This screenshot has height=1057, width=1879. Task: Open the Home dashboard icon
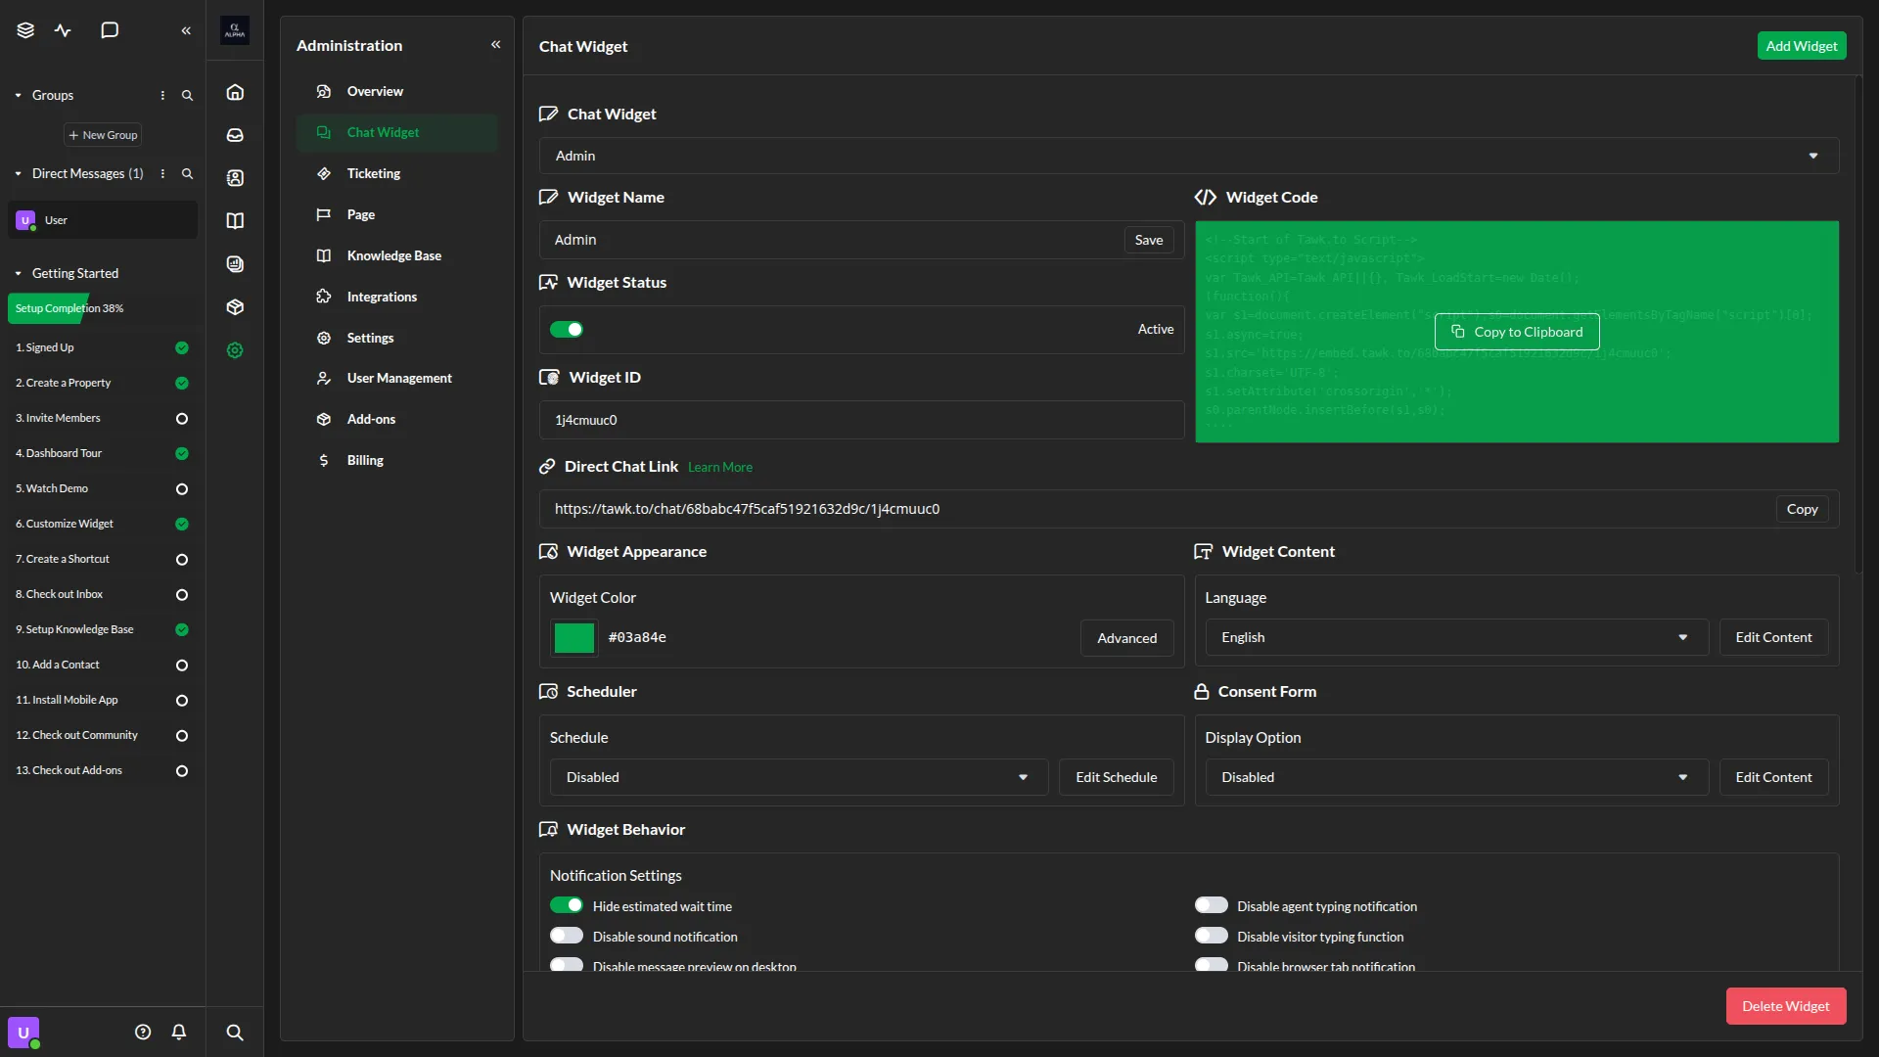[x=235, y=92]
